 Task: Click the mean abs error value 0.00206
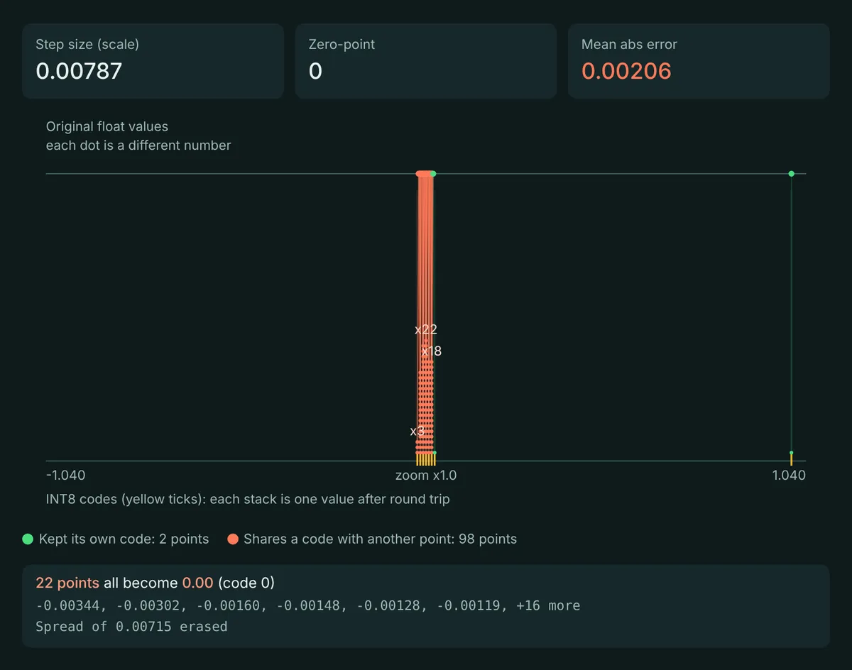pyautogui.click(x=626, y=71)
